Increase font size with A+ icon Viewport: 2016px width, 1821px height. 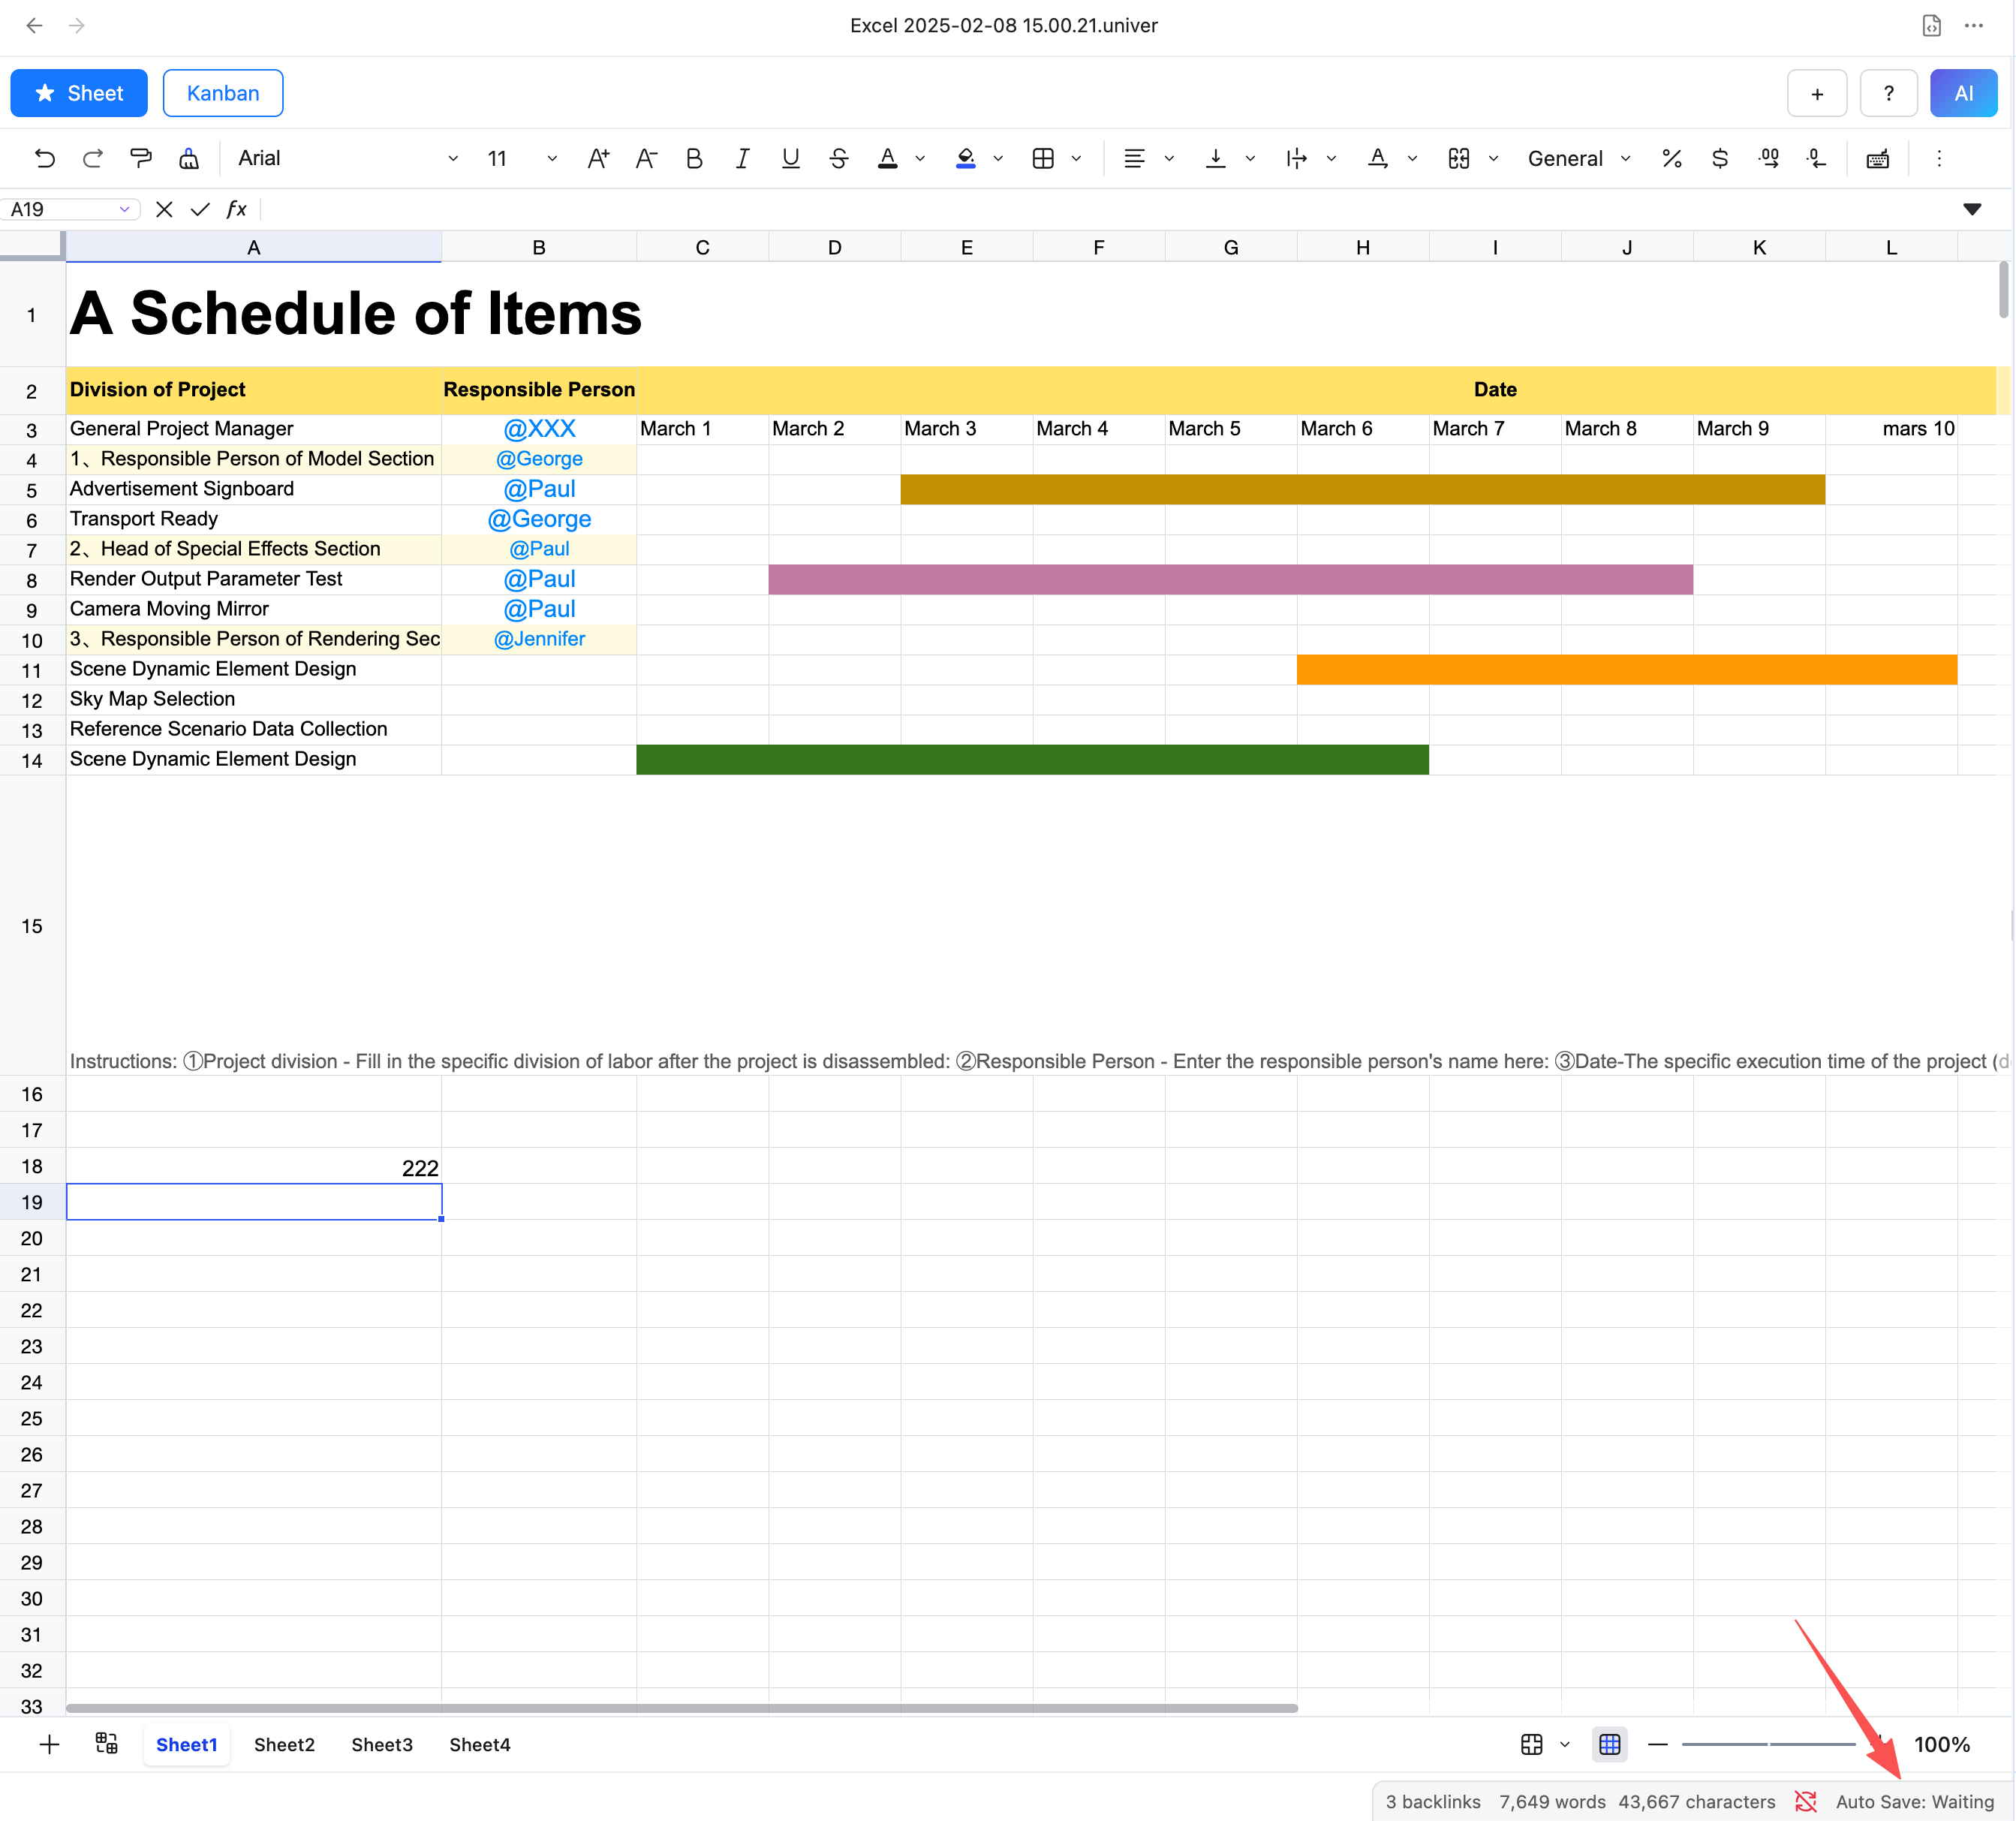pos(598,158)
